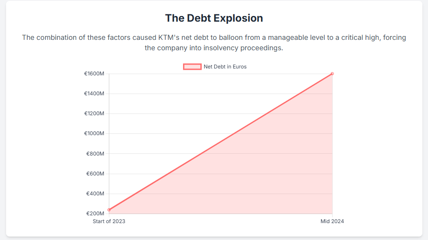Click the €1400M y-axis label

[x=94, y=94]
